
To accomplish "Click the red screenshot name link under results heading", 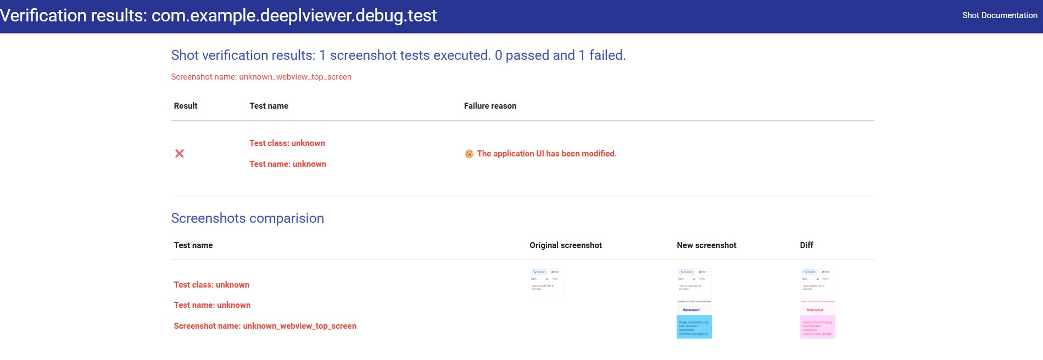I will click(261, 77).
